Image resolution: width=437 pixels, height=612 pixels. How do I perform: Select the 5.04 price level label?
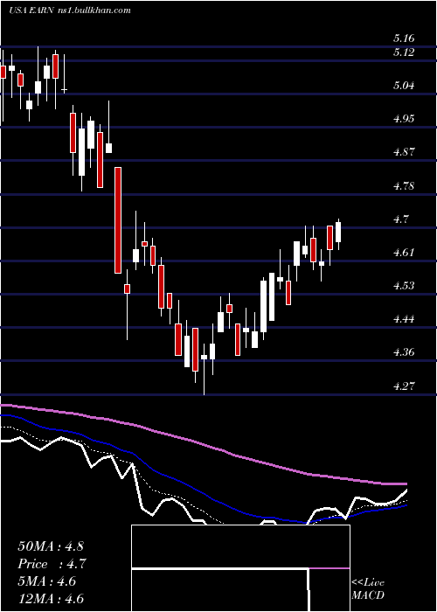404,85
